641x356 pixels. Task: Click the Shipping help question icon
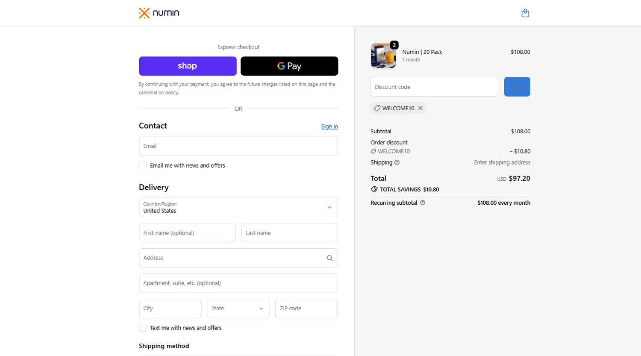(397, 162)
